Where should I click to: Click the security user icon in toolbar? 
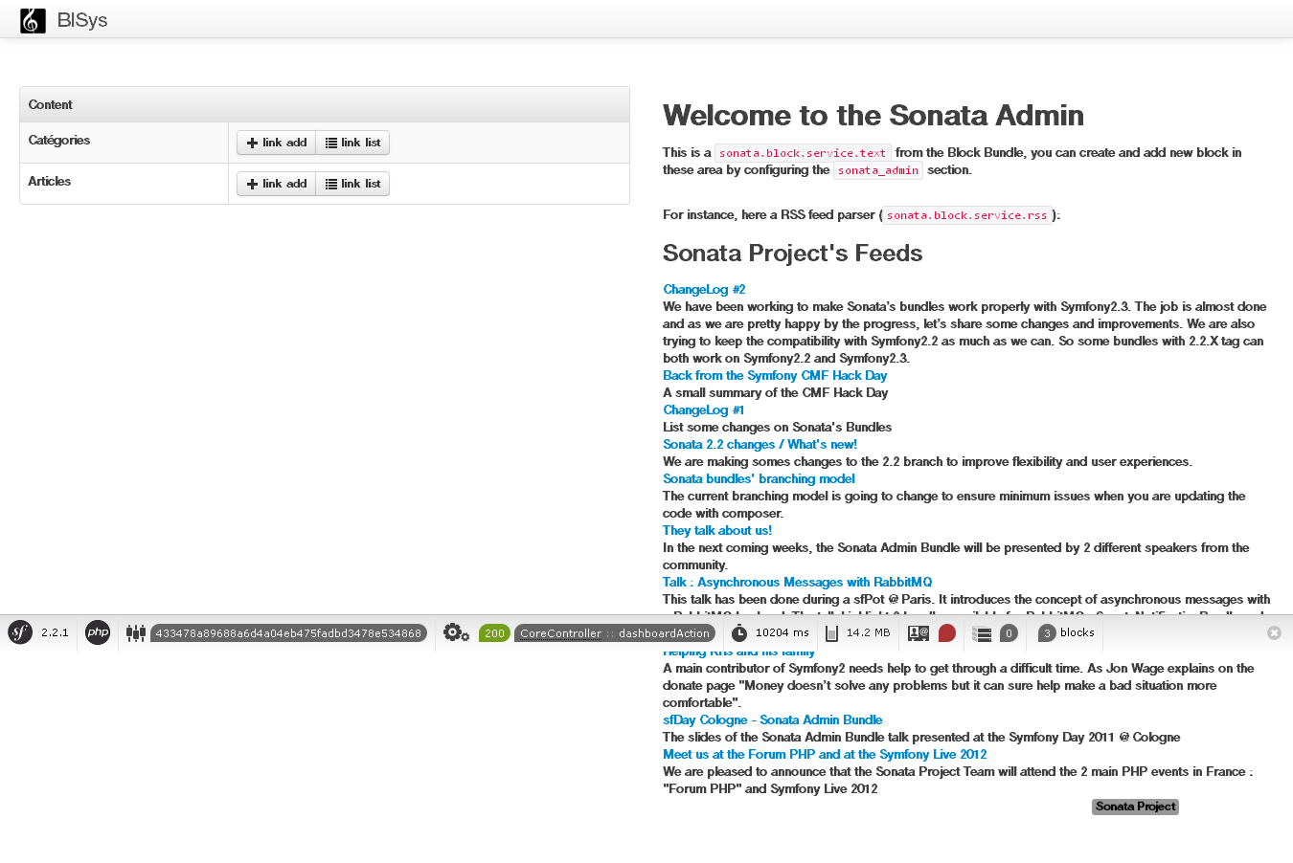tap(919, 632)
